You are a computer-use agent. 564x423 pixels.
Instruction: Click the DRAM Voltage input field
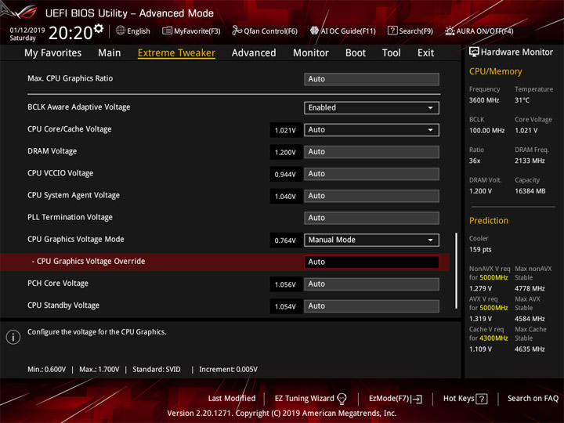pos(371,152)
